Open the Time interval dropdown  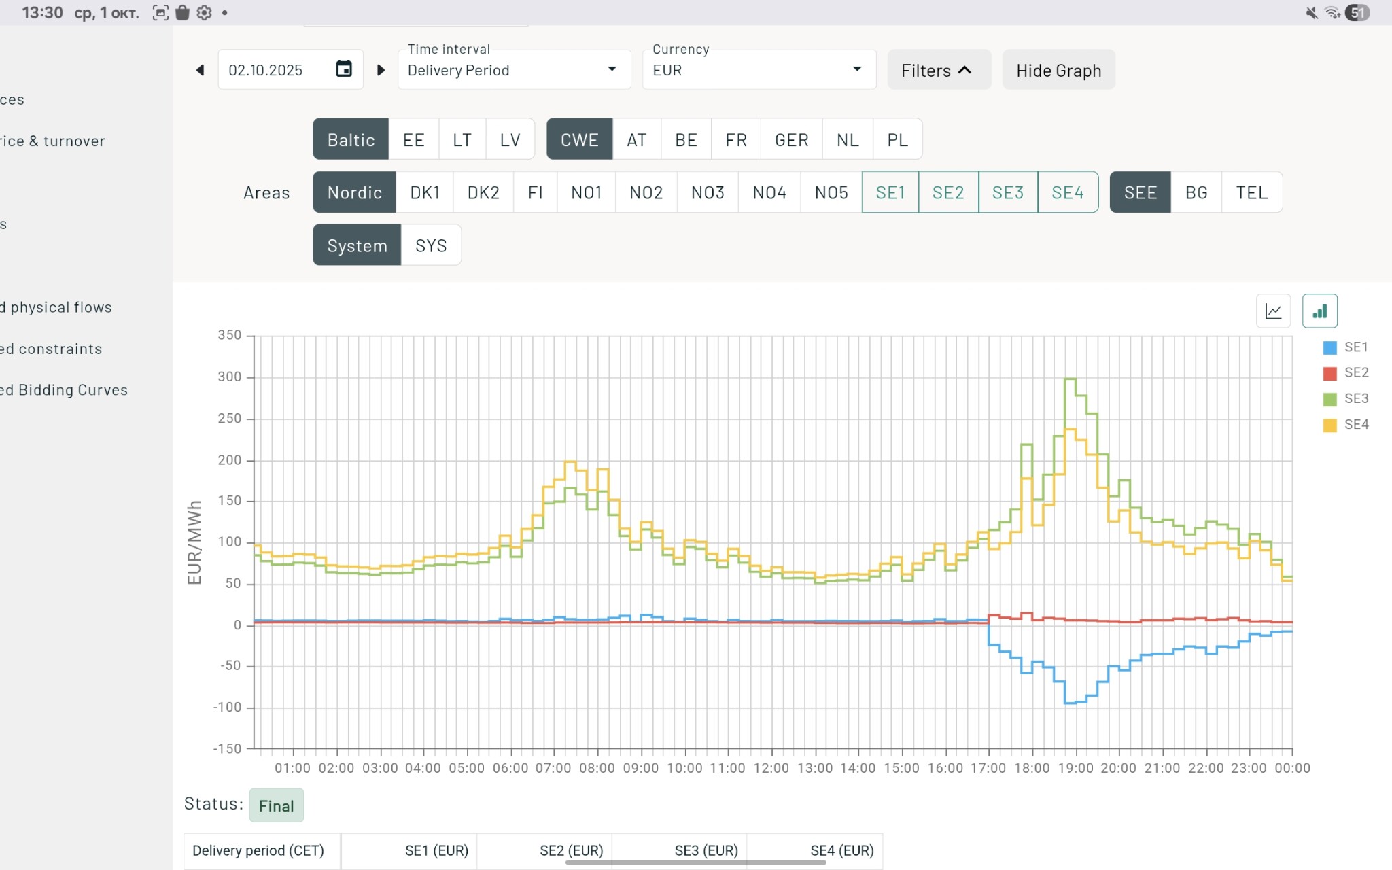point(513,70)
